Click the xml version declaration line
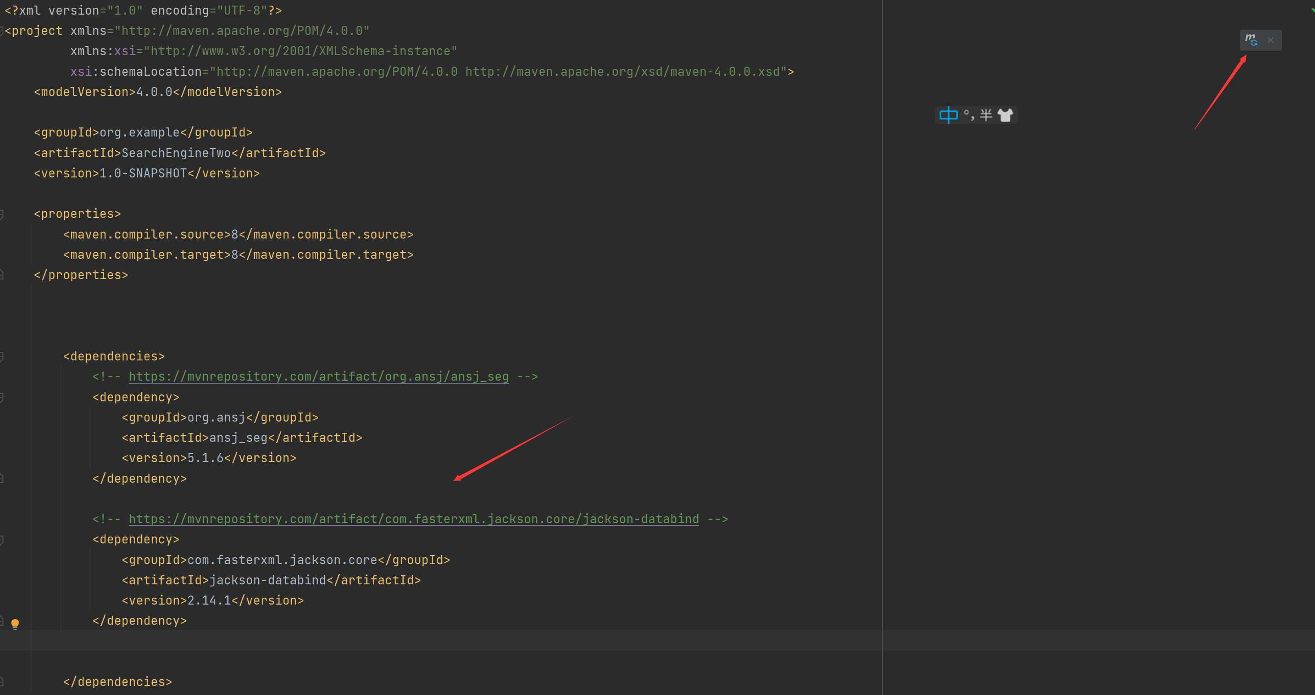 [x=143, y=11]
